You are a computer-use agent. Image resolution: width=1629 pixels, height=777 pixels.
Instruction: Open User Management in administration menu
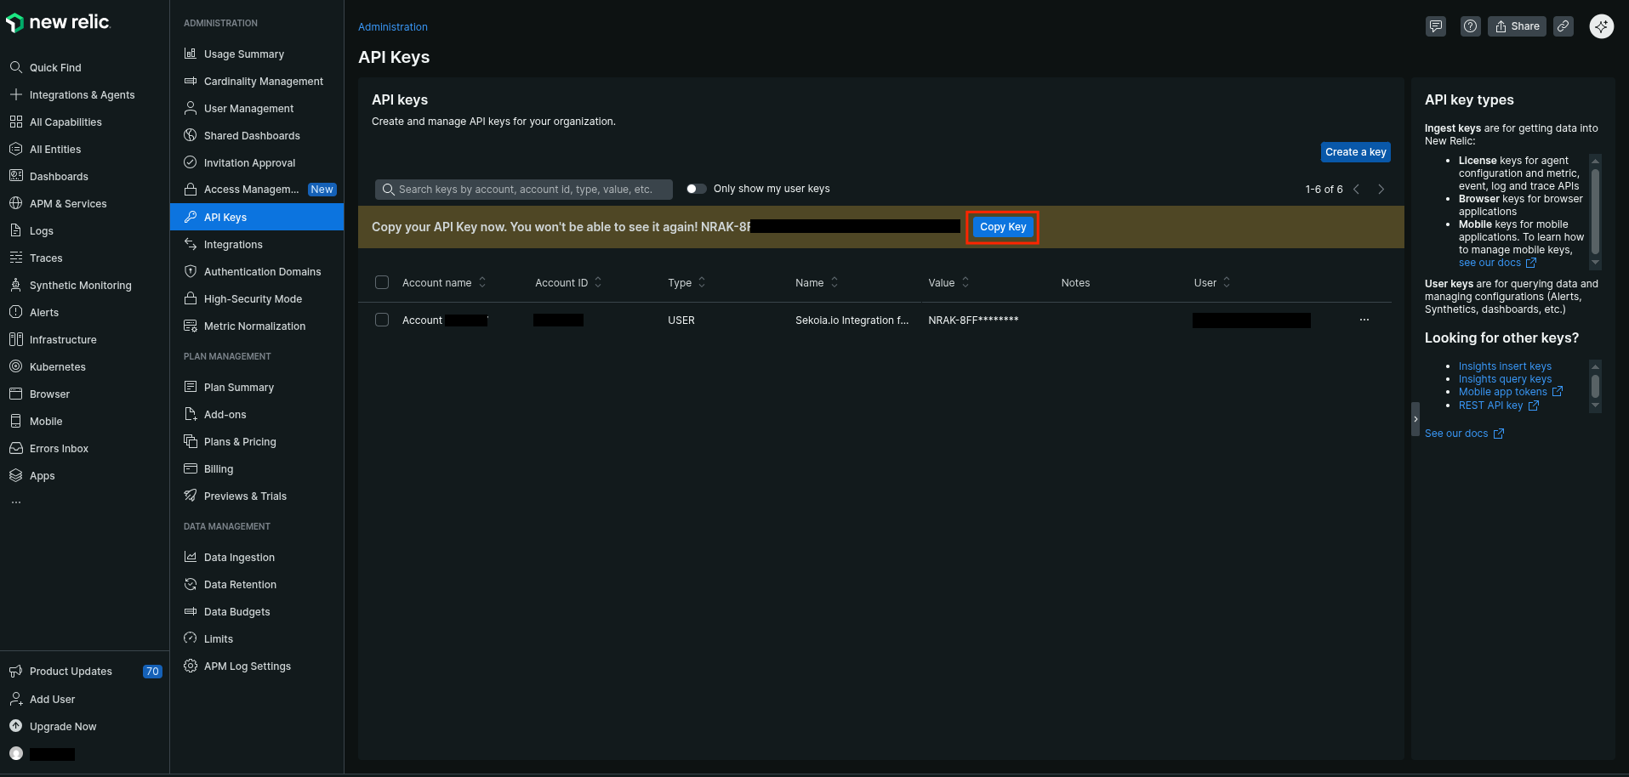point(248,109)
